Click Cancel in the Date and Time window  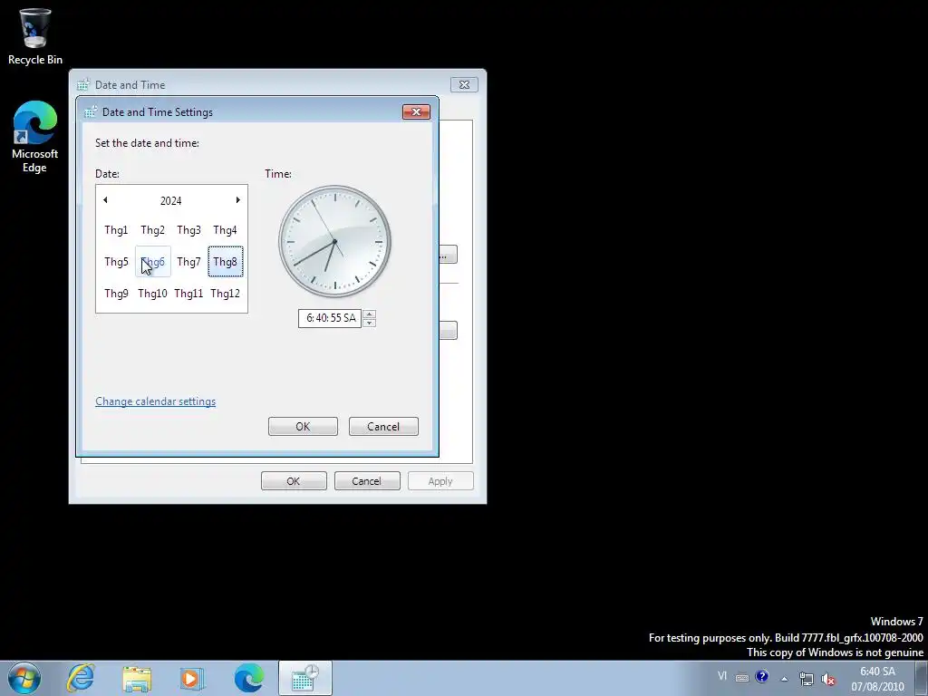[x=367, y=481]
